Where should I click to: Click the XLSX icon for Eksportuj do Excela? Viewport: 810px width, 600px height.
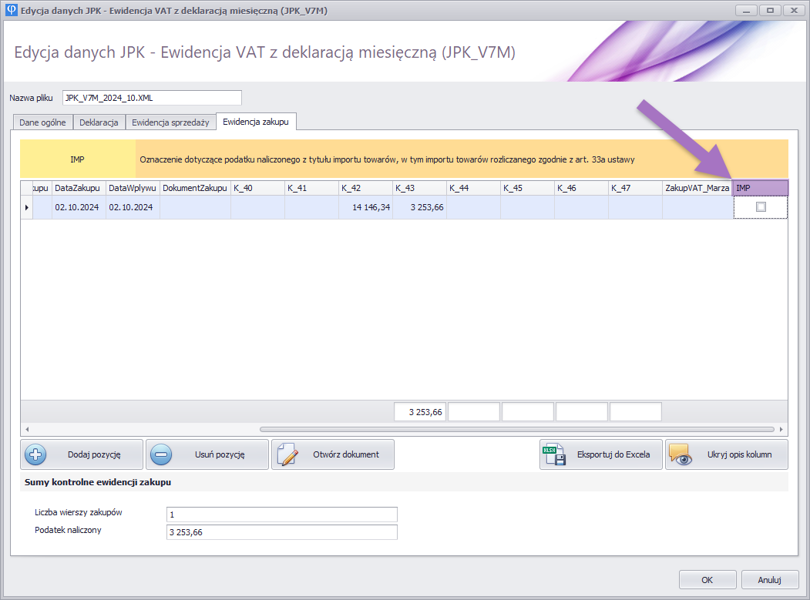click(555, 454)
